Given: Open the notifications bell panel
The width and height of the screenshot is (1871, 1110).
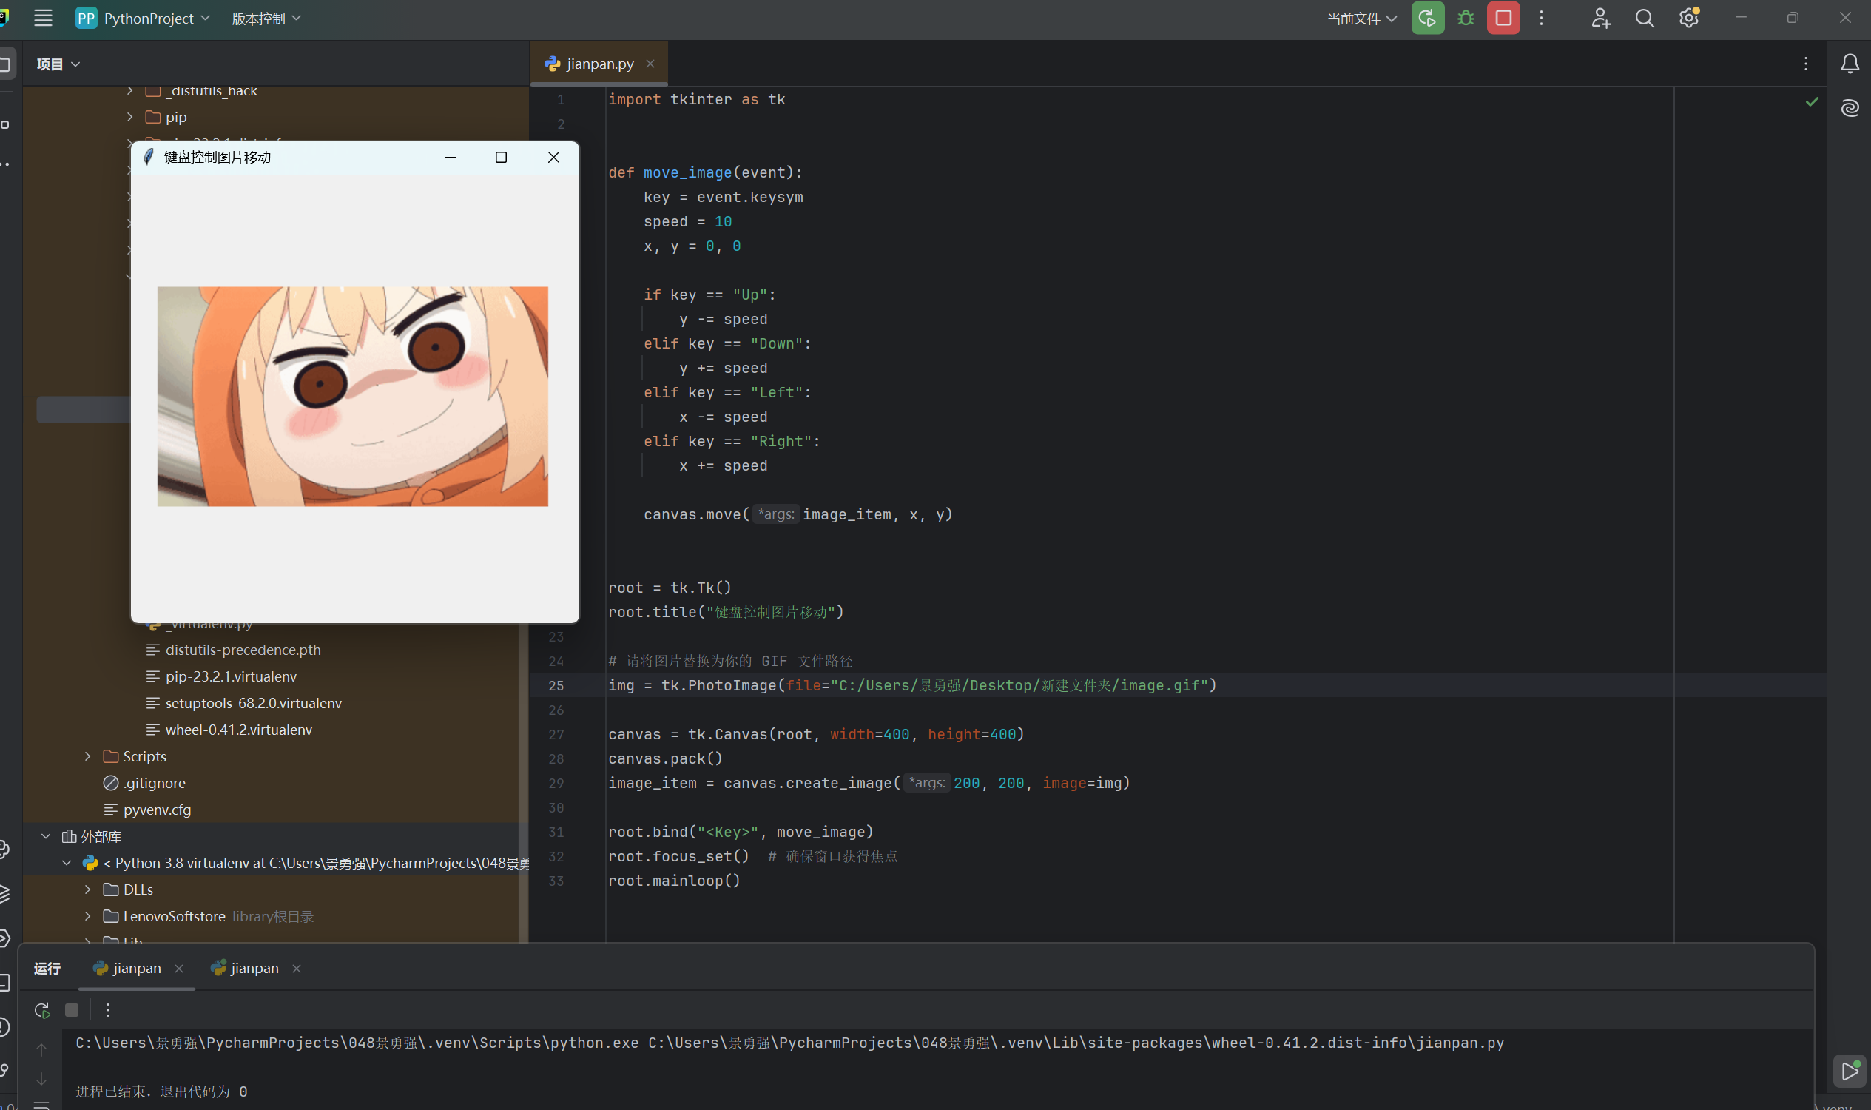Looking at the screenshot, I should 1850,64.
